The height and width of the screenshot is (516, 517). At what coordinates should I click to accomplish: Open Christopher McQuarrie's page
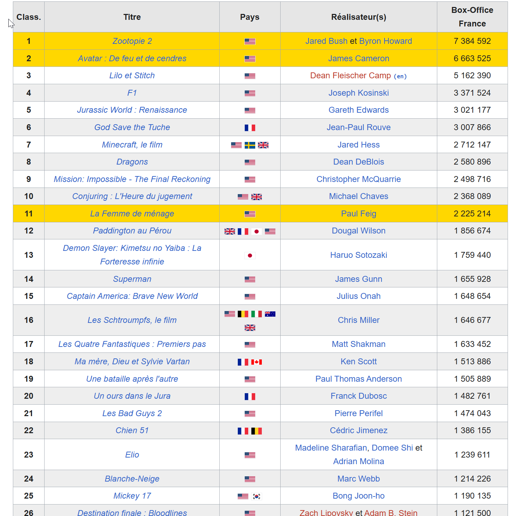[359, 179]
